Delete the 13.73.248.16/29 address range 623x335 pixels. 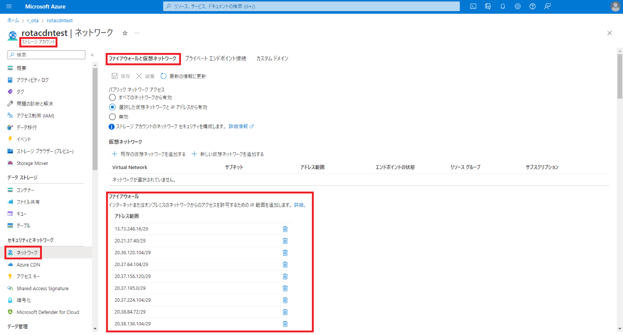pyautogui.click(x=285, y=229)
